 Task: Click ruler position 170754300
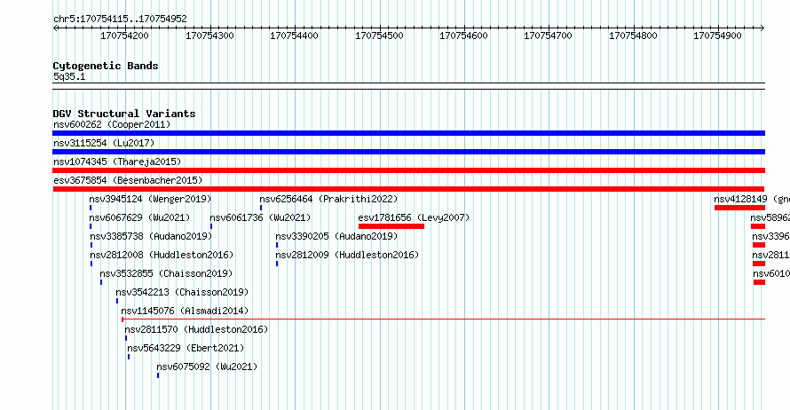pyautogui.click(x=209, y=35)
